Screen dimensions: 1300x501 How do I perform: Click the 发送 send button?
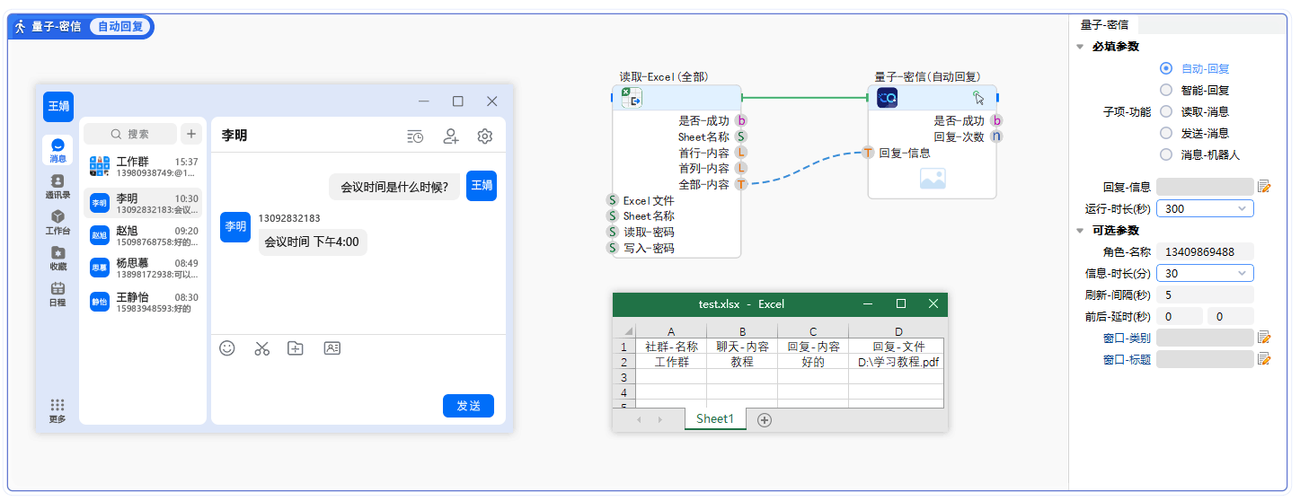tap(468, 406)
